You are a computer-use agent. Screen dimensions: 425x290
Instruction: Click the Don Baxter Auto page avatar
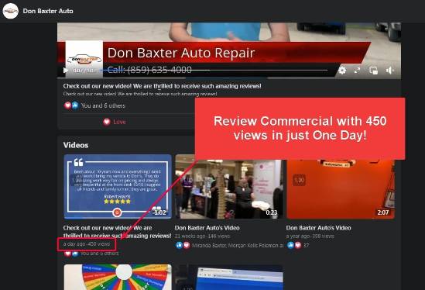[10, 11]
